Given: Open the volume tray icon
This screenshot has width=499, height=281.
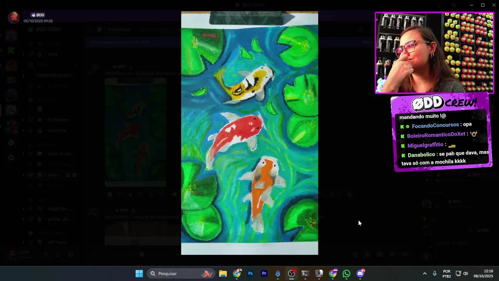Looking at the screenshot, I should 465,274.
